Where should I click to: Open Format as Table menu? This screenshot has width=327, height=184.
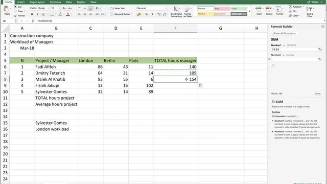point(188,12)
